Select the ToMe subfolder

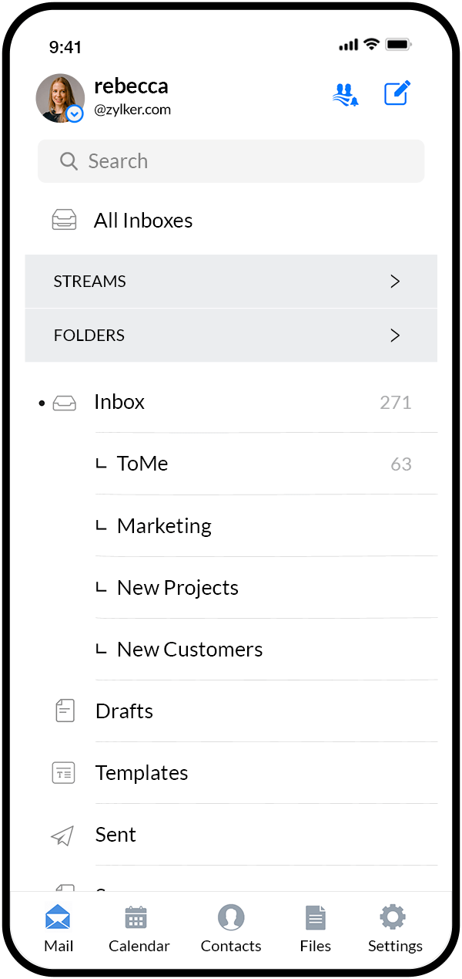point(142,464)
